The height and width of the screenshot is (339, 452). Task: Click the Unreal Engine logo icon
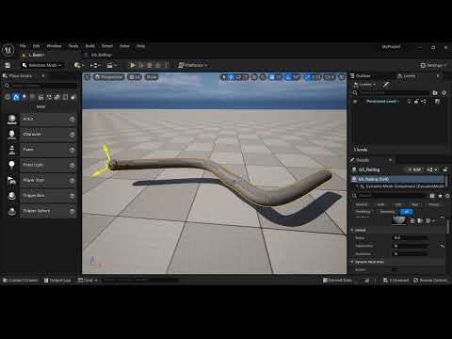click(x=8, y=50)
